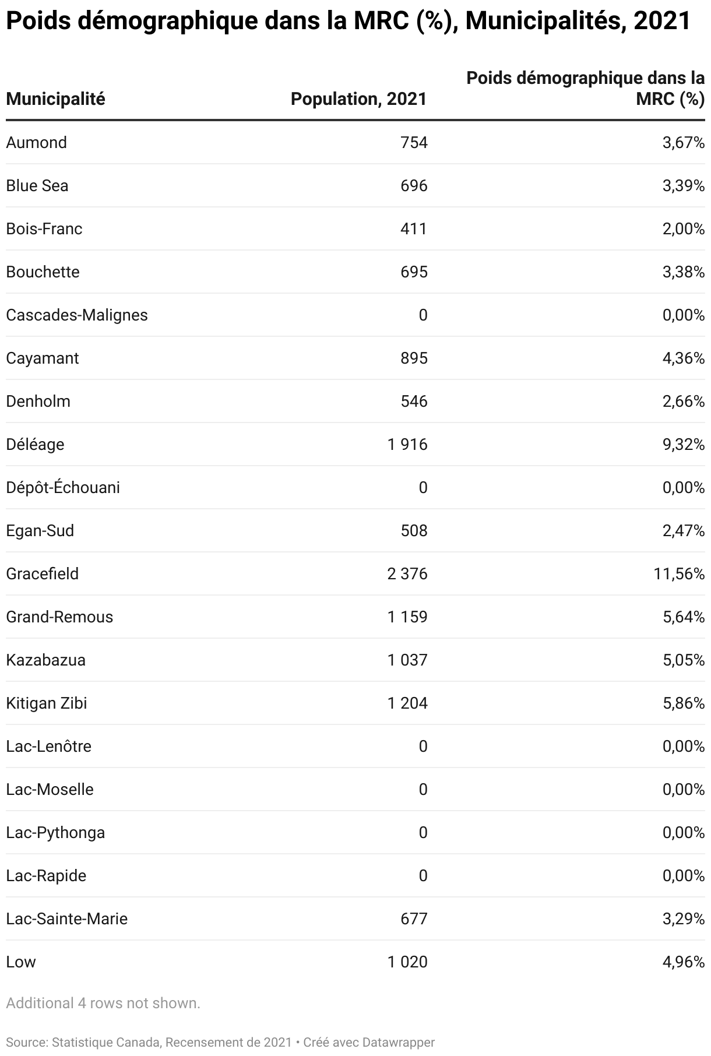Click the Kazabazua population 1 037
Screen dimensions: 711x1056
coord(407,660)
